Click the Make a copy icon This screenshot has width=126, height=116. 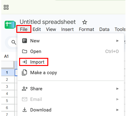[x=24, y=73]
